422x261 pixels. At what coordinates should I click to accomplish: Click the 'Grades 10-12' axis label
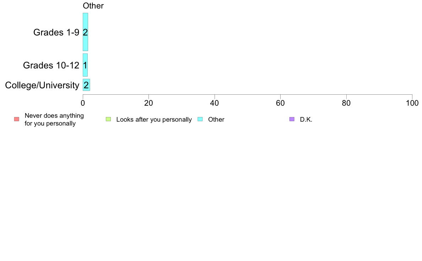click(x=51, y=65)
